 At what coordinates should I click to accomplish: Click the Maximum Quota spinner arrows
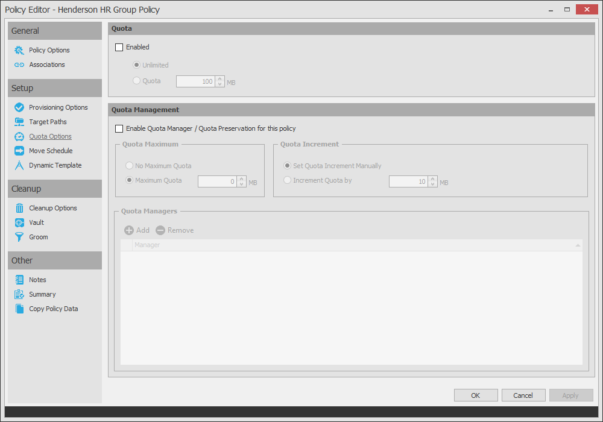(x=242, y=181)
